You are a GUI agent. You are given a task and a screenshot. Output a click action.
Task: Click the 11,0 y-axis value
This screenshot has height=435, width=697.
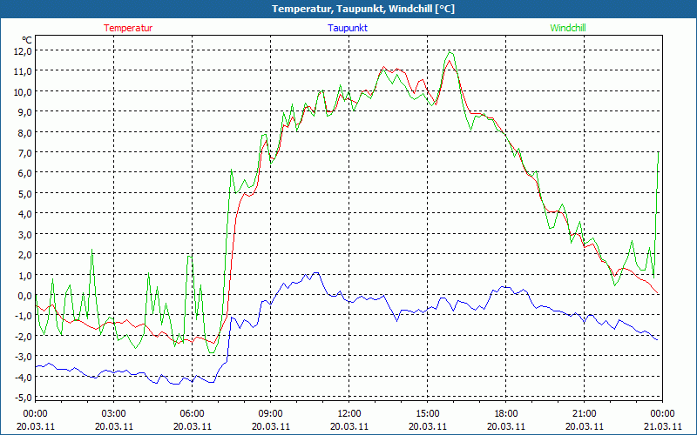coord(24,71)
